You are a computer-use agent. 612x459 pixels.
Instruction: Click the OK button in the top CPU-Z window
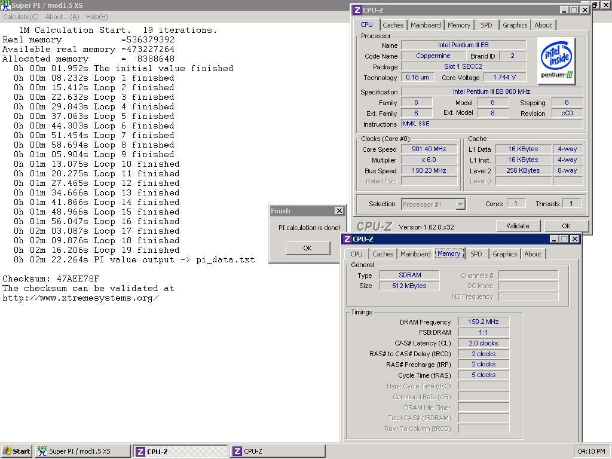tap(566, 226)
